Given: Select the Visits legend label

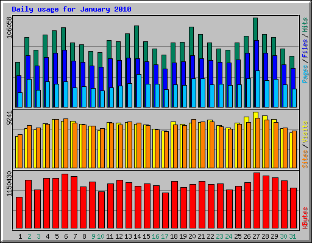Looking at the screenshot, I should click(x=305, y=132).
